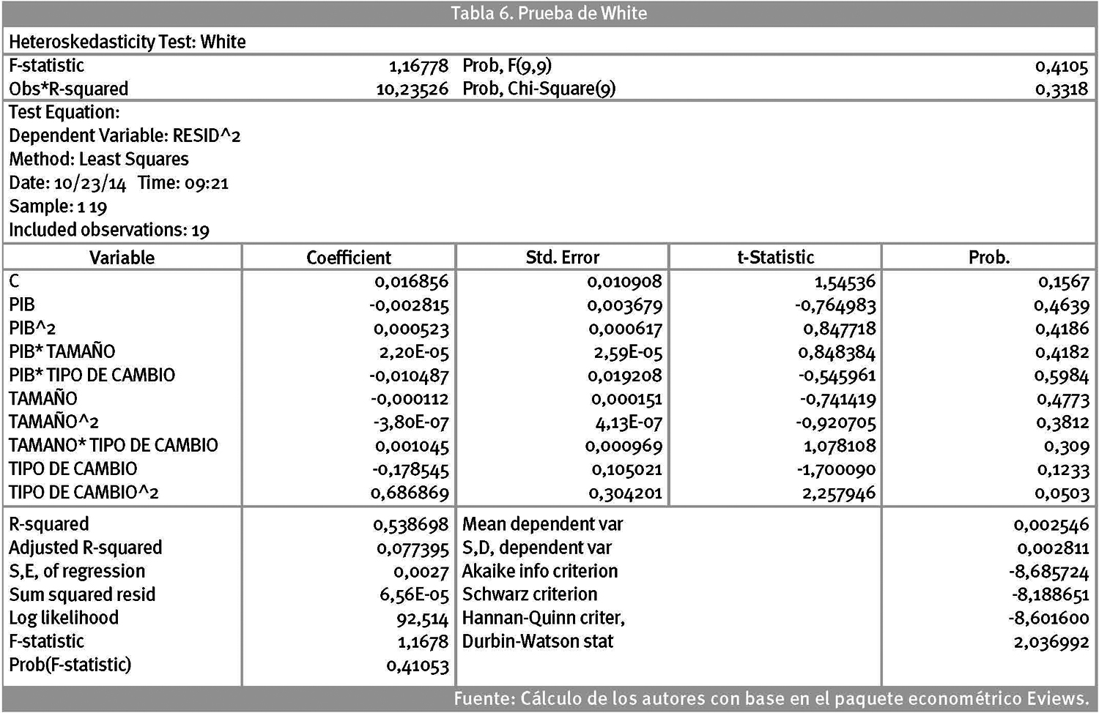Click the 'Tabla 6. Prueba de White' title
This screenshot has height=713, width=1099.
coord(549,13)
